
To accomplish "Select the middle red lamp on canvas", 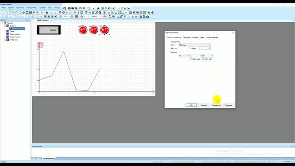I will click(x=94, y=30).
